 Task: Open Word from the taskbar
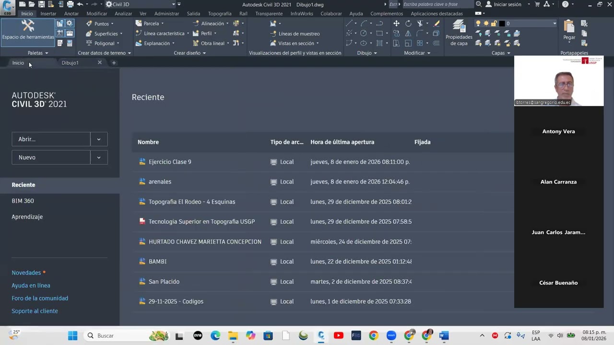pyautogui.click(x=444, y=335)
